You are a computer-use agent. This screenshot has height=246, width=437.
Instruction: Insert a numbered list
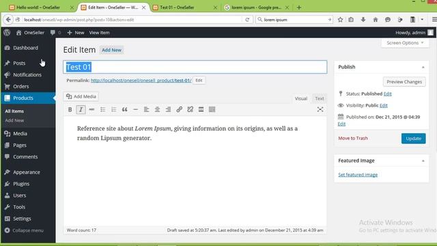coord(114,109)
